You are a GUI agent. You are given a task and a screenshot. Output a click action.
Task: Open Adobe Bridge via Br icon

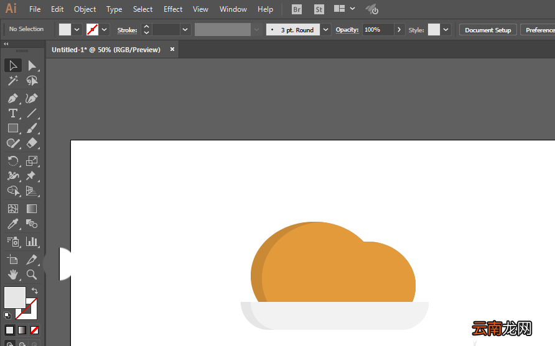(x=297, y=9)
